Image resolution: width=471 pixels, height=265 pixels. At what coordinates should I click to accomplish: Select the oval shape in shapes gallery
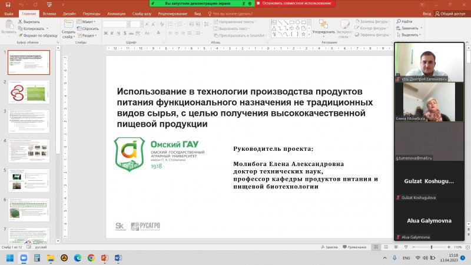pos(298,22)
